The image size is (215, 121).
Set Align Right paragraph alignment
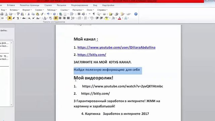pos(64,18)
